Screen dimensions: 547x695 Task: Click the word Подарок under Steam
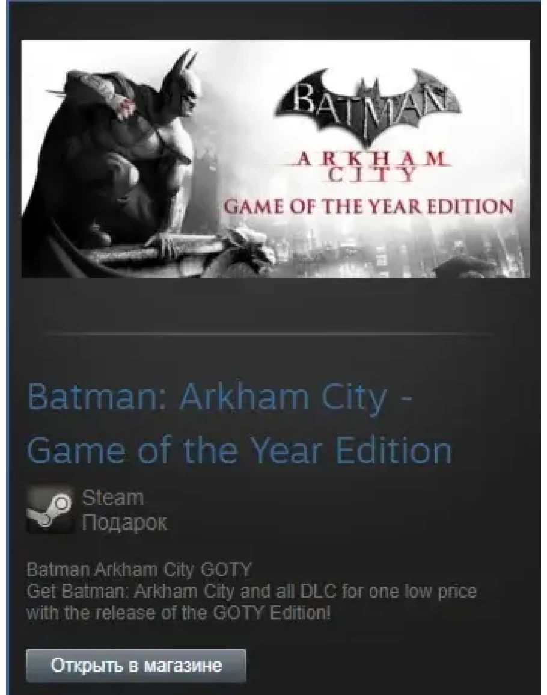(124, 523)
